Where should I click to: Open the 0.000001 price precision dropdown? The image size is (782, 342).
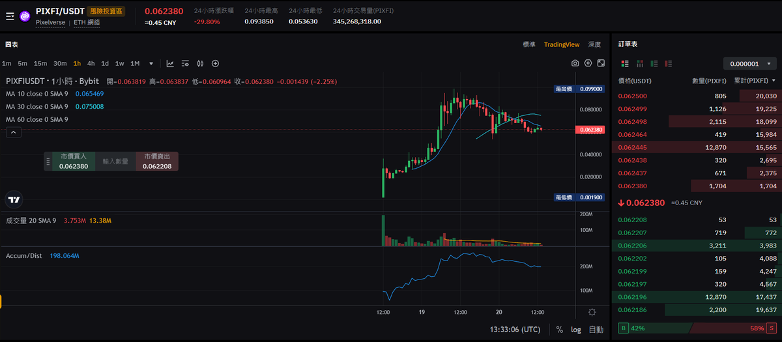750,64
